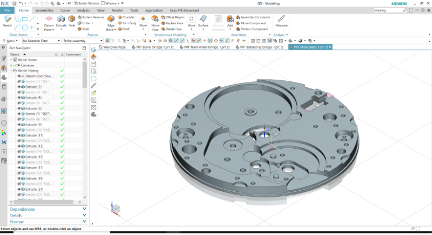This screenshot has height=235, width=432.
Task: Toggle the eye icon for Extrude (9)
Action: point(19,124)
